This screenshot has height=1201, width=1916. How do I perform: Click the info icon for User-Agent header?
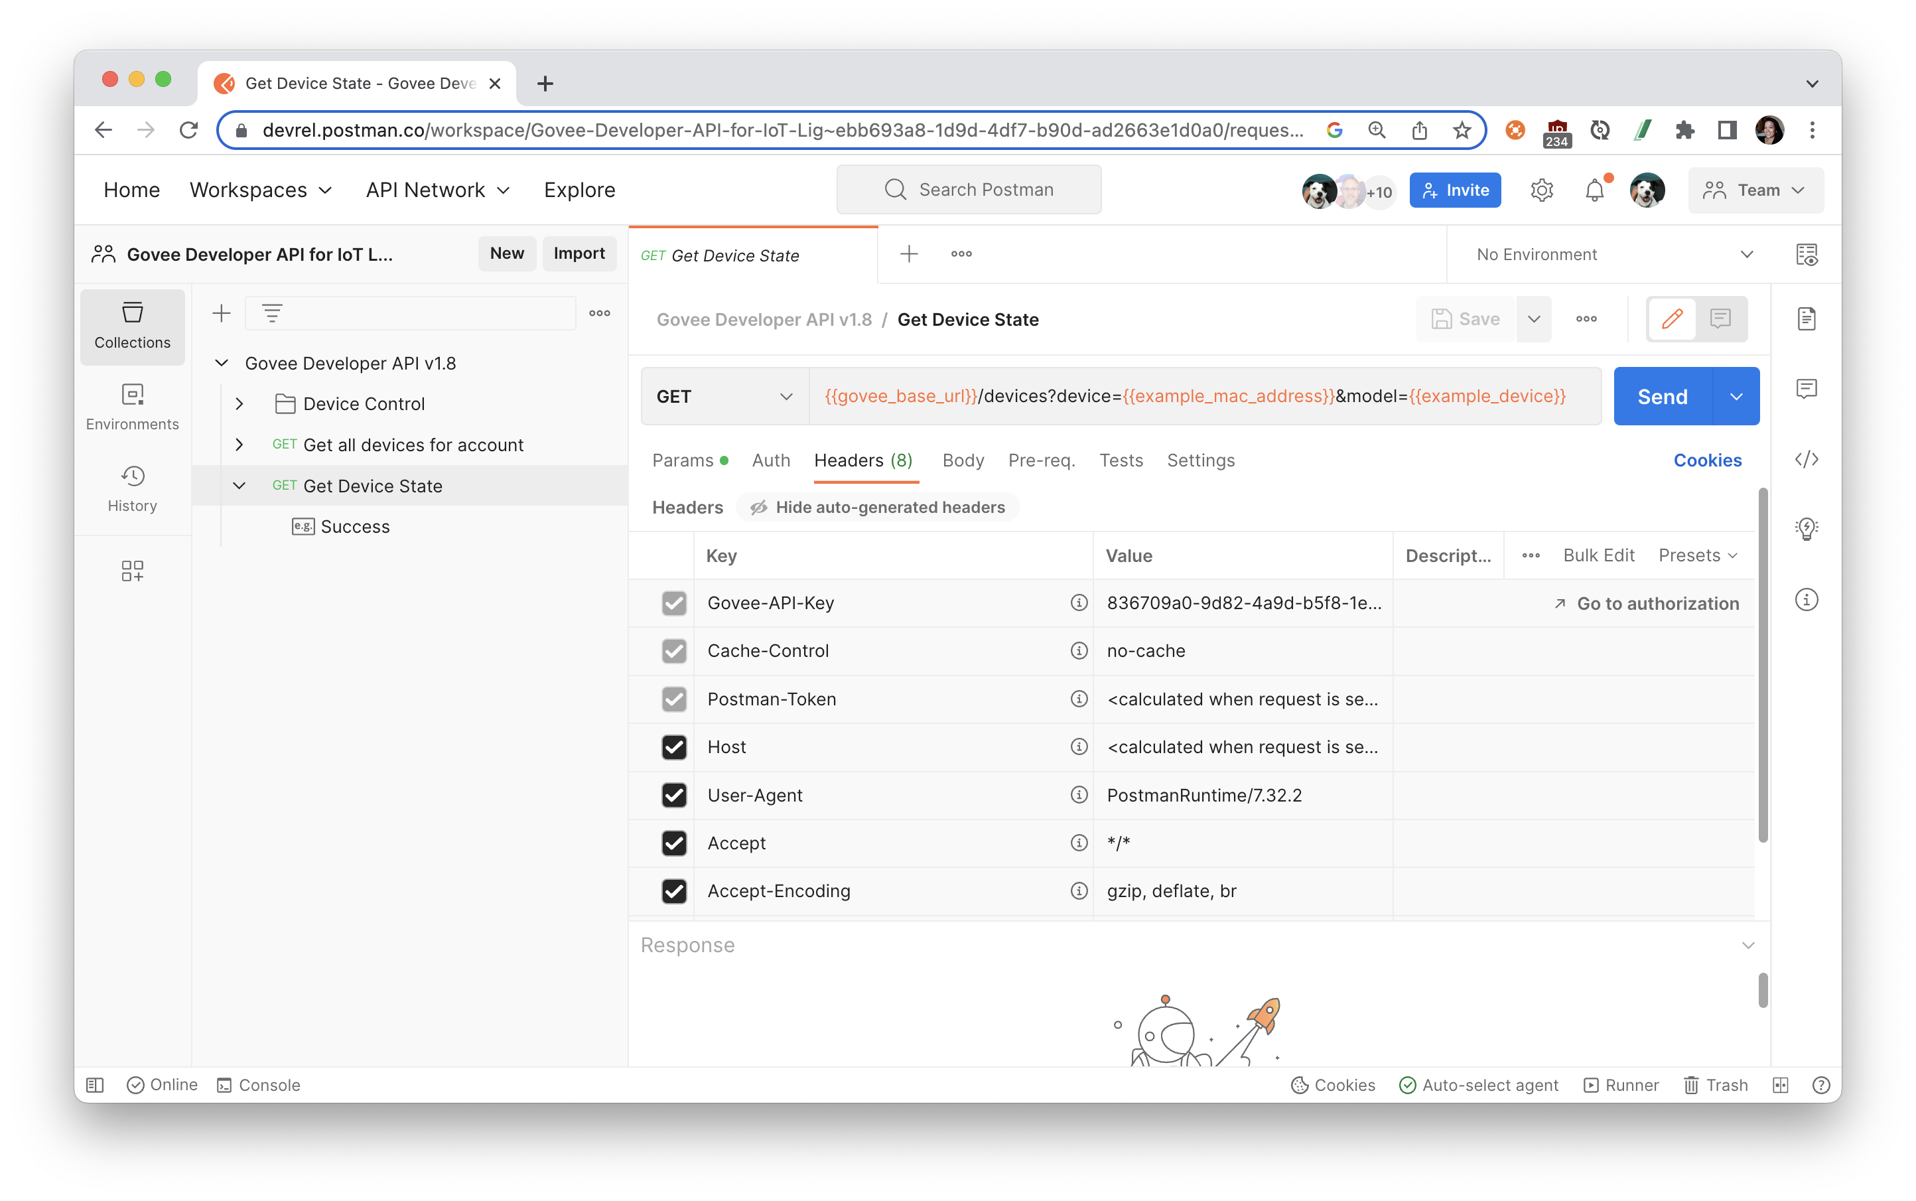(1078, 795)
